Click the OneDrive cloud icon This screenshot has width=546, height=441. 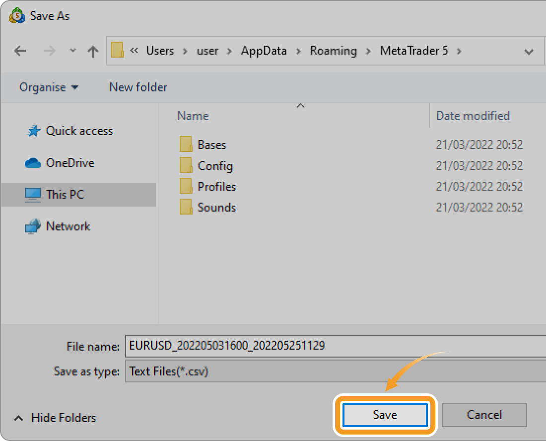pos(33,163)
